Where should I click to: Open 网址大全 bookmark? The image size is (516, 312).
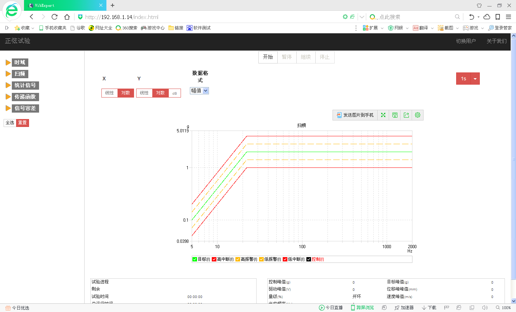point(100,28)
